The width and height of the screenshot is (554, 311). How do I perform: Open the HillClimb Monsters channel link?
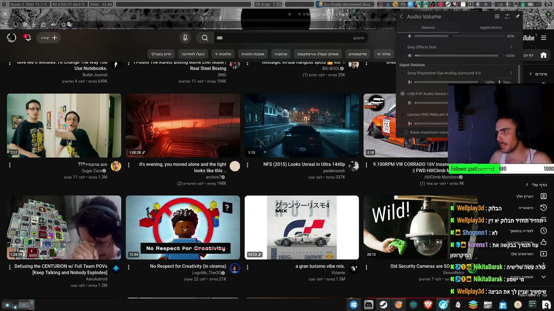tap(441, 177)
